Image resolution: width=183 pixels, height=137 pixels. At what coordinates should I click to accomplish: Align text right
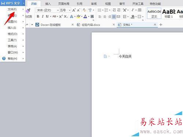(109, 16)
